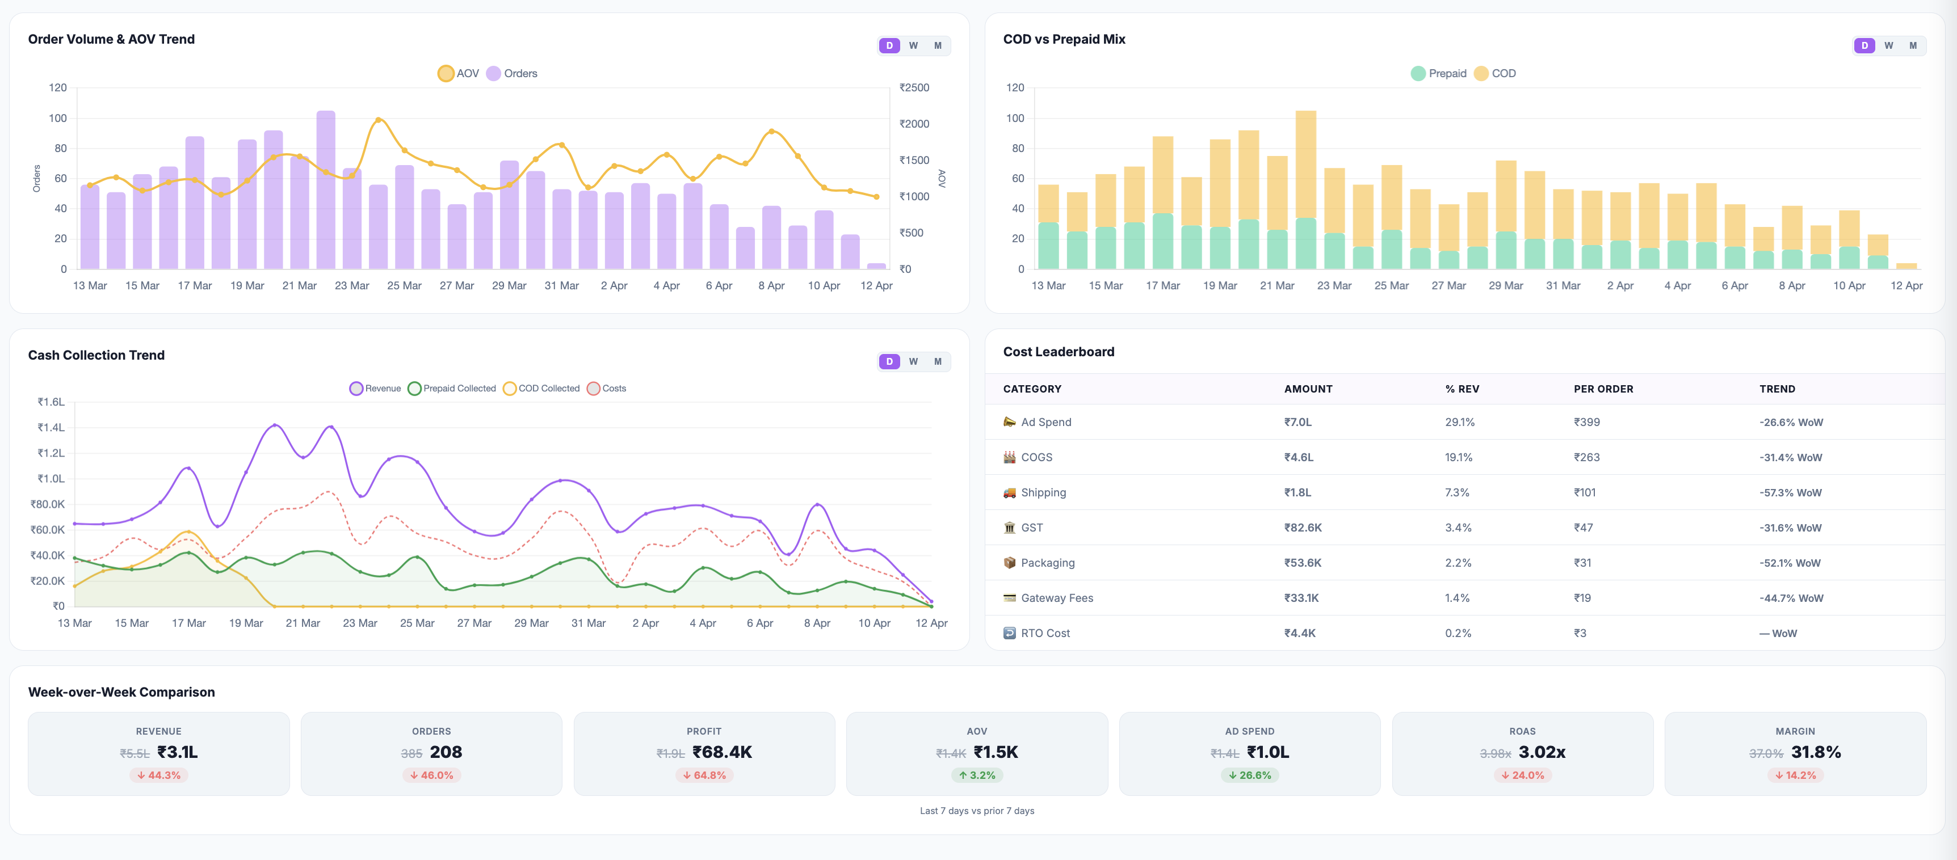Click the box icon beside Packaging

[1009, 562]
